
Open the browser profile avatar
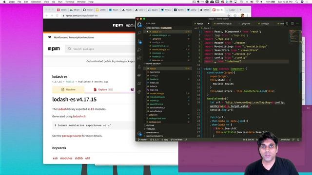(x=242, y=16)
